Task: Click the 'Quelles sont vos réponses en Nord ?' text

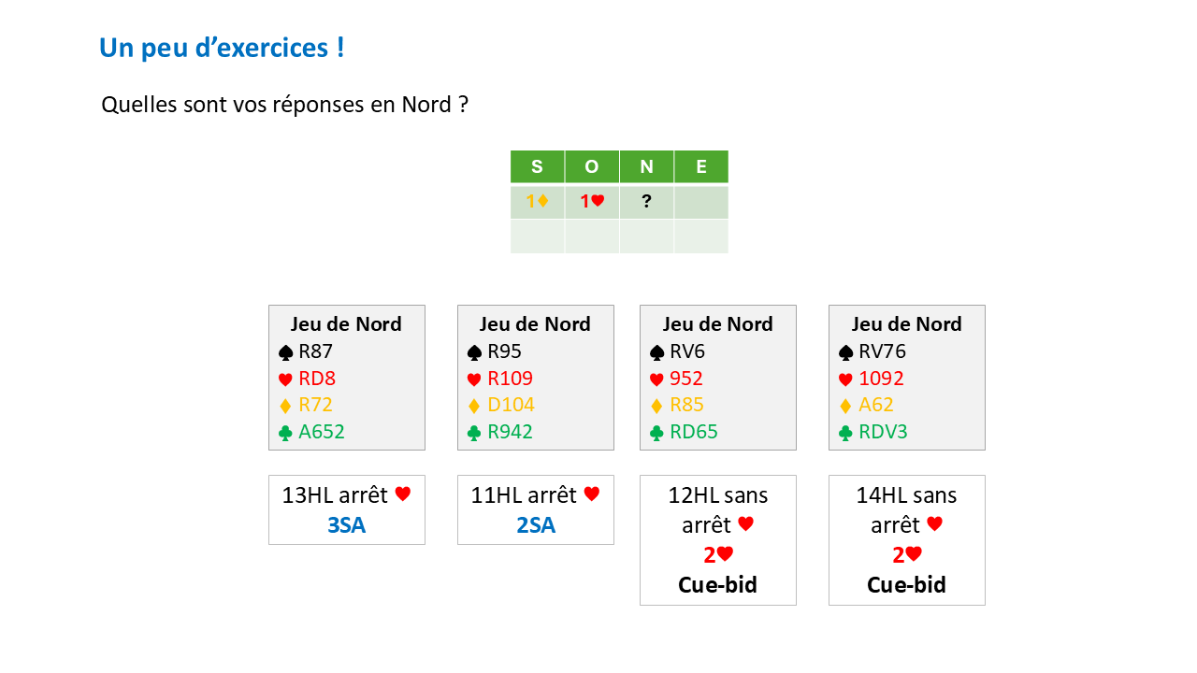Action: click(x=284, y=105)
